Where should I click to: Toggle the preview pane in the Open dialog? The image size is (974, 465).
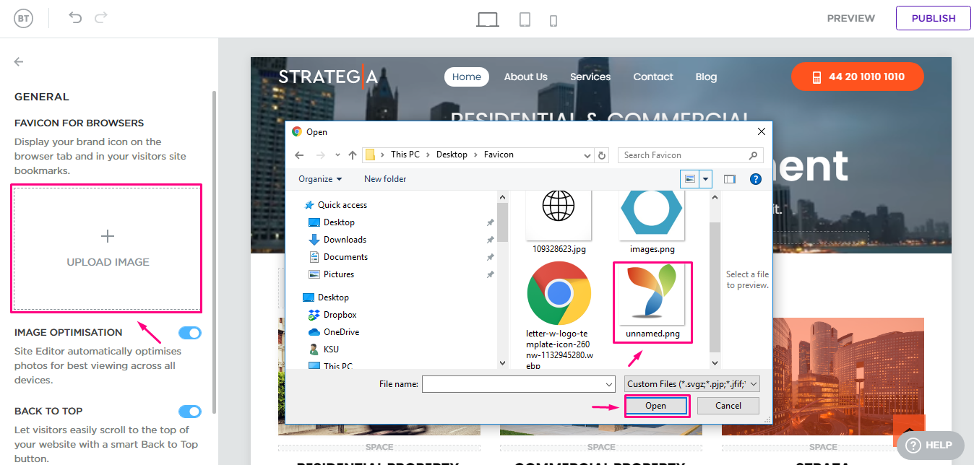pyautogui.click(x=729, y=178)
